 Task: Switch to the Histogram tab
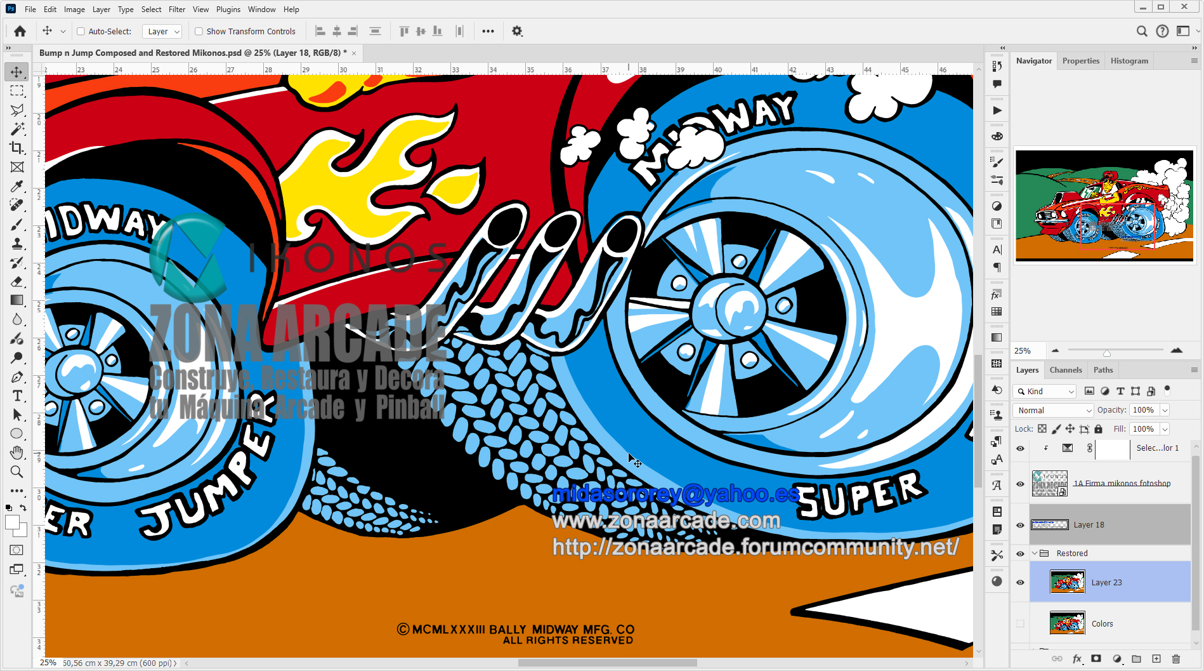tap(1129, 61)
